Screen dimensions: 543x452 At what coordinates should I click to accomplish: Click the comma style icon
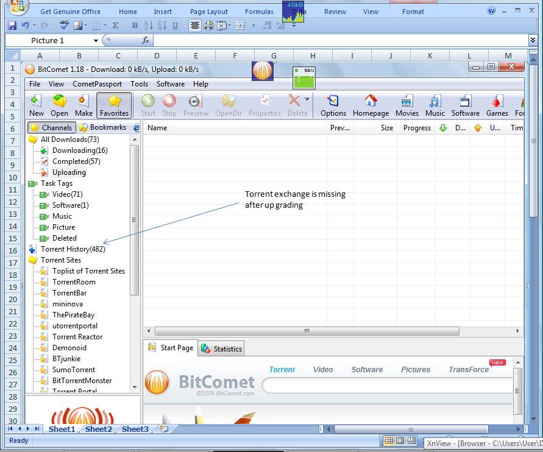coord(254,25)
